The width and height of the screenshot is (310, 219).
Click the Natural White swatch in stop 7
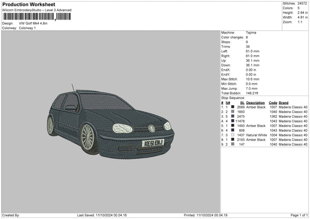233,135
